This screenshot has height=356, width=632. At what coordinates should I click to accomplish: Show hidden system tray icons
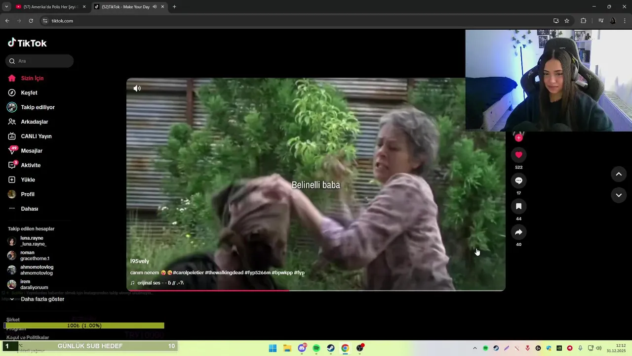(x=475, y=348)
